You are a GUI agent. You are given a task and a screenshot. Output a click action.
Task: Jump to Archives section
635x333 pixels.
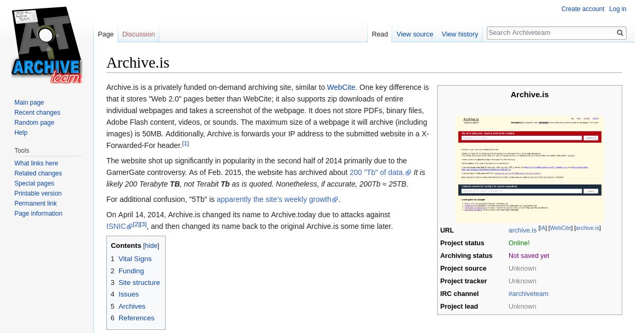tap(132, 307)
